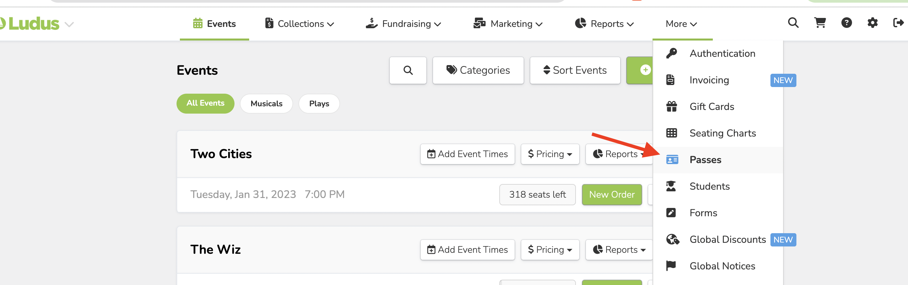Open the Pricing dropdown for Two Cities
Screen dimensions: 908x285
[550, 154]
